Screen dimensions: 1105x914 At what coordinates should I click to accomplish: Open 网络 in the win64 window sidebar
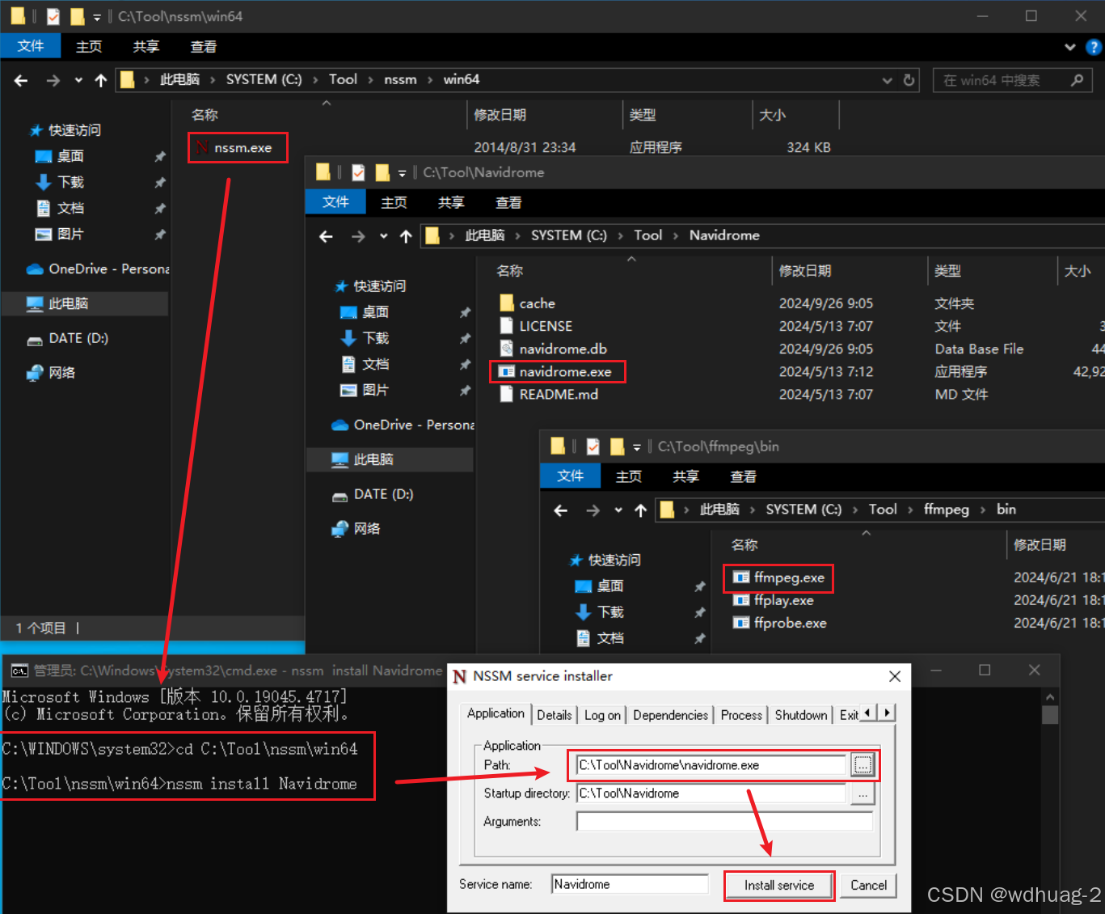(x=61, y=372)
